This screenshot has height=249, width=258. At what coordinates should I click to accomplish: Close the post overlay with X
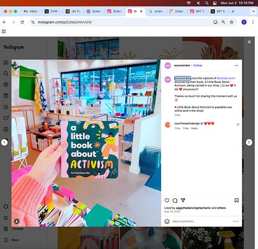(249, 42)
